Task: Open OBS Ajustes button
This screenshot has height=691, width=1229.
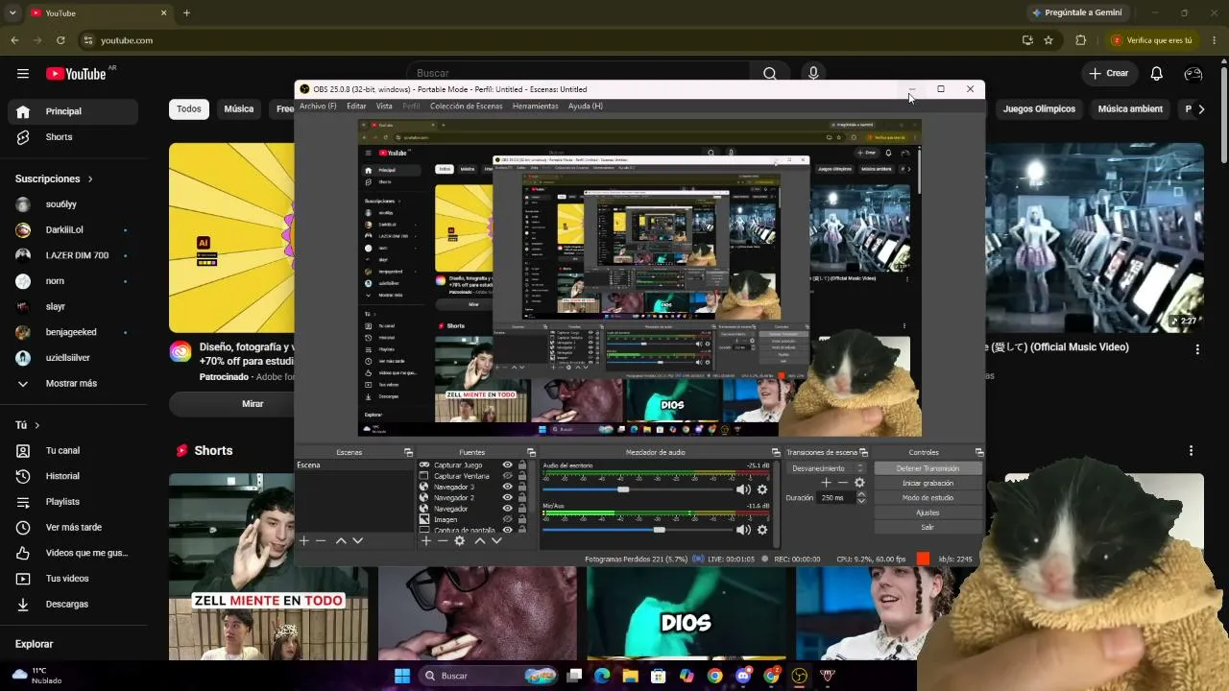Action: tap(928, 512)
